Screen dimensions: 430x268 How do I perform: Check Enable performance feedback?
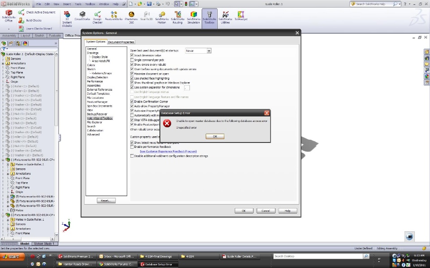tap(132, 147)
